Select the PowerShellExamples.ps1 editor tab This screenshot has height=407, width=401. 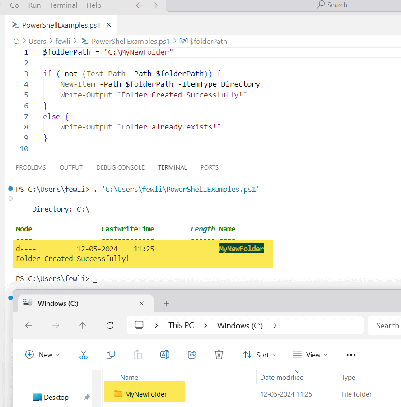(x=61, y=25)
